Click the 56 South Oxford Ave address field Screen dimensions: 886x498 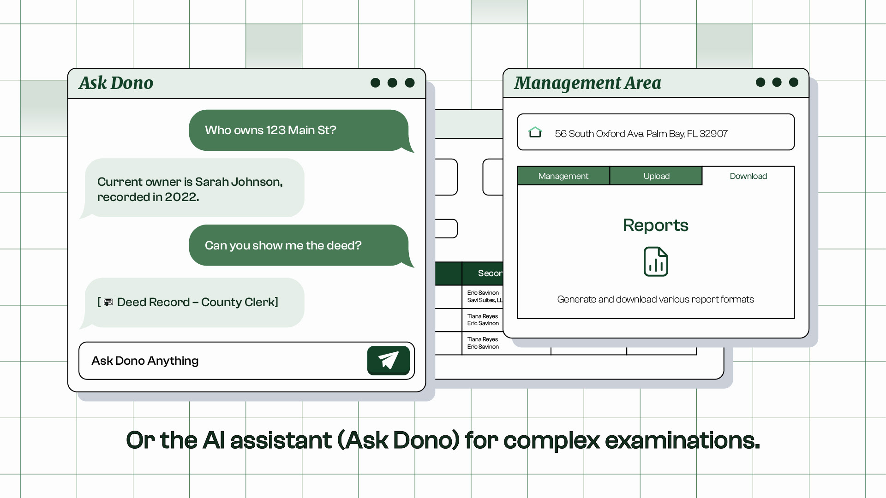coord(655,133)
